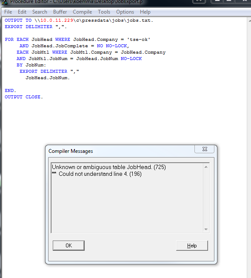The height and width of the screenshot is (278, 251).
Task: Open the Help menu in the menu bar
Action: (x=145, y=12)
